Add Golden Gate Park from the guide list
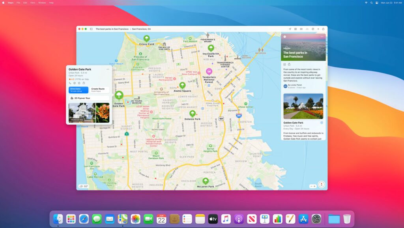Image resolution: width=404 pixels, height=228 pixels. [x=322, y=123]
